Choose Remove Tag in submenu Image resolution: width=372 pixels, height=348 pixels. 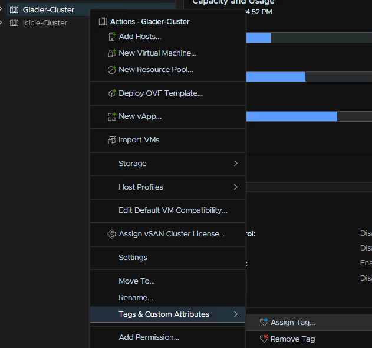pos(309,339)
